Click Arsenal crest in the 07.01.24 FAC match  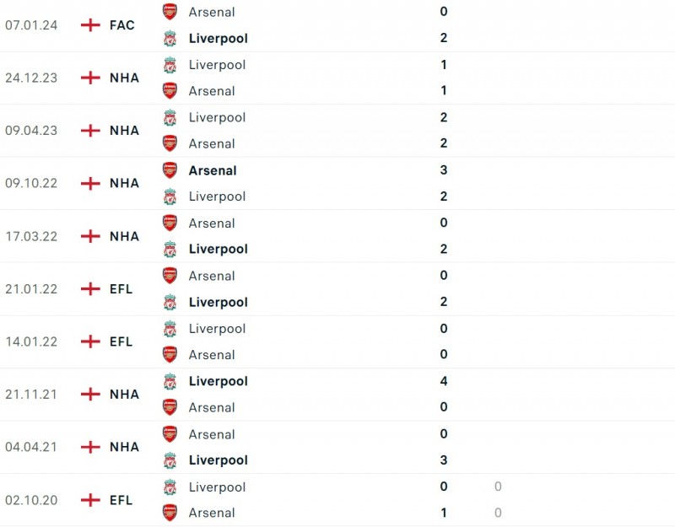point(170,12)
